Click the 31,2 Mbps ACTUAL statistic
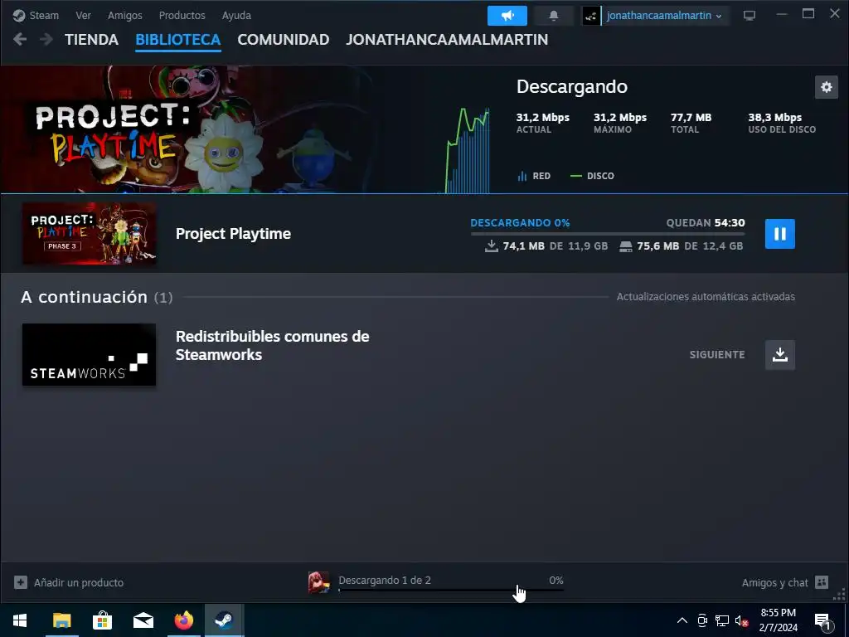The image size is (849, 637). tap(542, 123)
